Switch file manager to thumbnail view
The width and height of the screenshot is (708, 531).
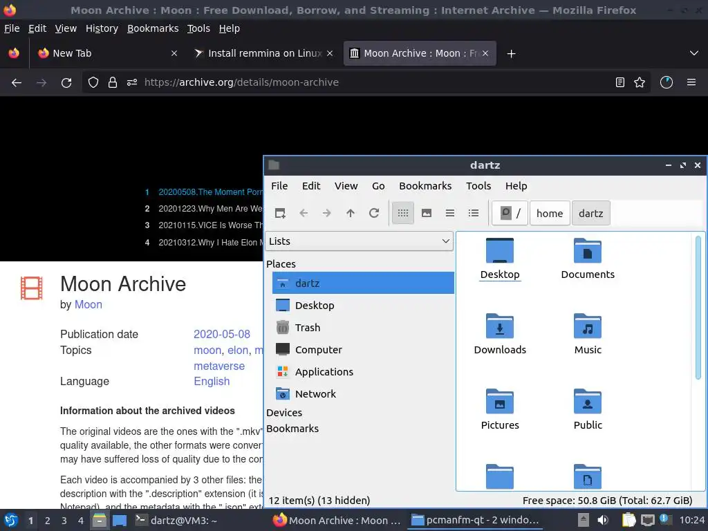coord(426,213)
